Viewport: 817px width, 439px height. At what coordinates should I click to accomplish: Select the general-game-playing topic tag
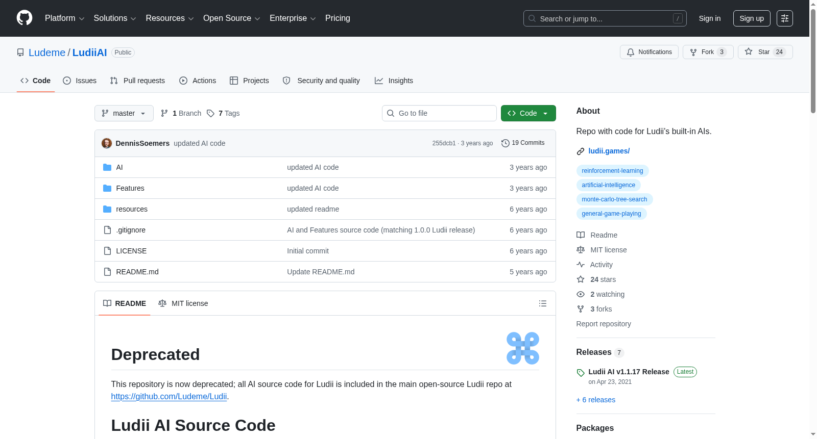point(611,214)
